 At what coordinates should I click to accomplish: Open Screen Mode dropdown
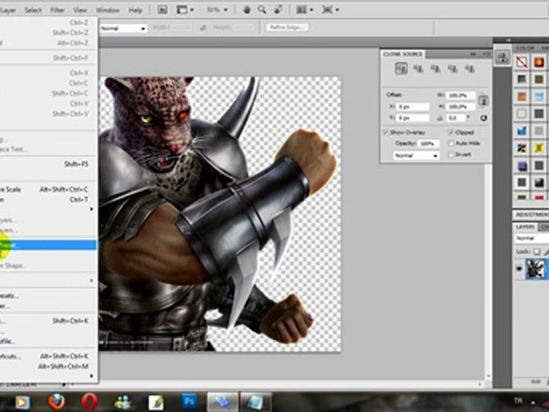330,10
